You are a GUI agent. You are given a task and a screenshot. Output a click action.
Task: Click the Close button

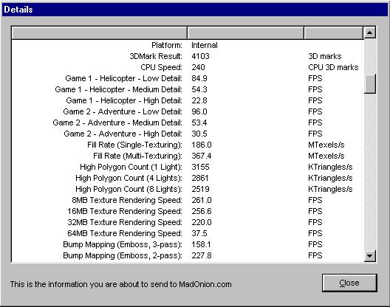pos(349,283)
